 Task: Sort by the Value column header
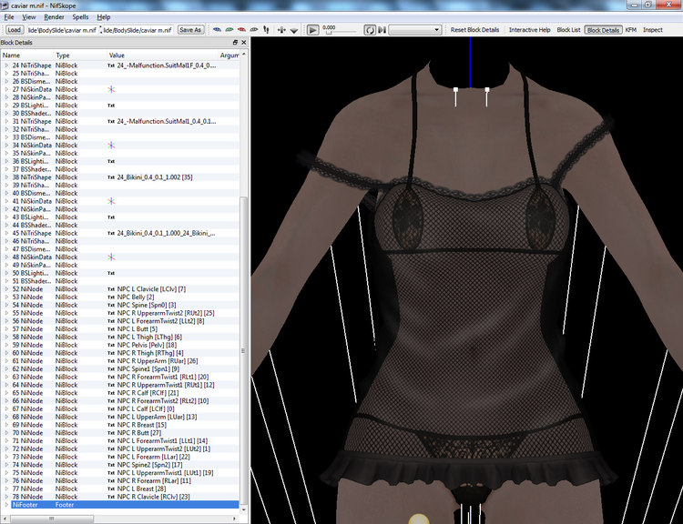pos(162,55)
